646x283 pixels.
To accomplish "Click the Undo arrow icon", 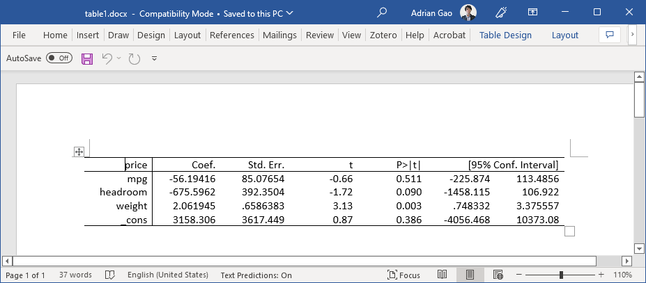I will tap(107, 59).
